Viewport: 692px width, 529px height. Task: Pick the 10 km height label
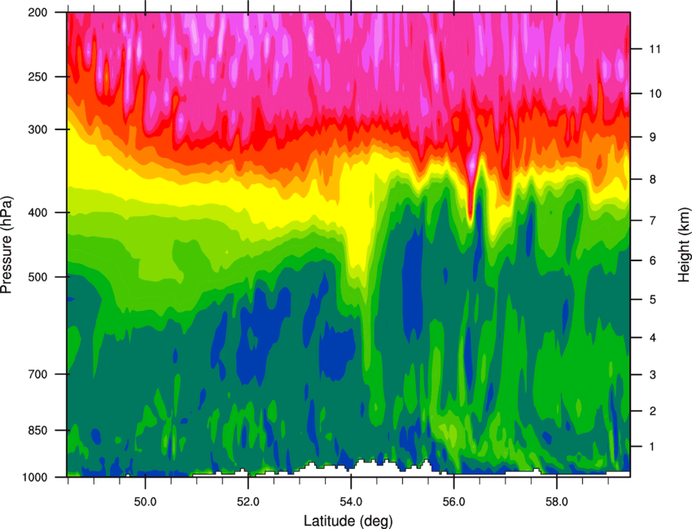[655, 94]
